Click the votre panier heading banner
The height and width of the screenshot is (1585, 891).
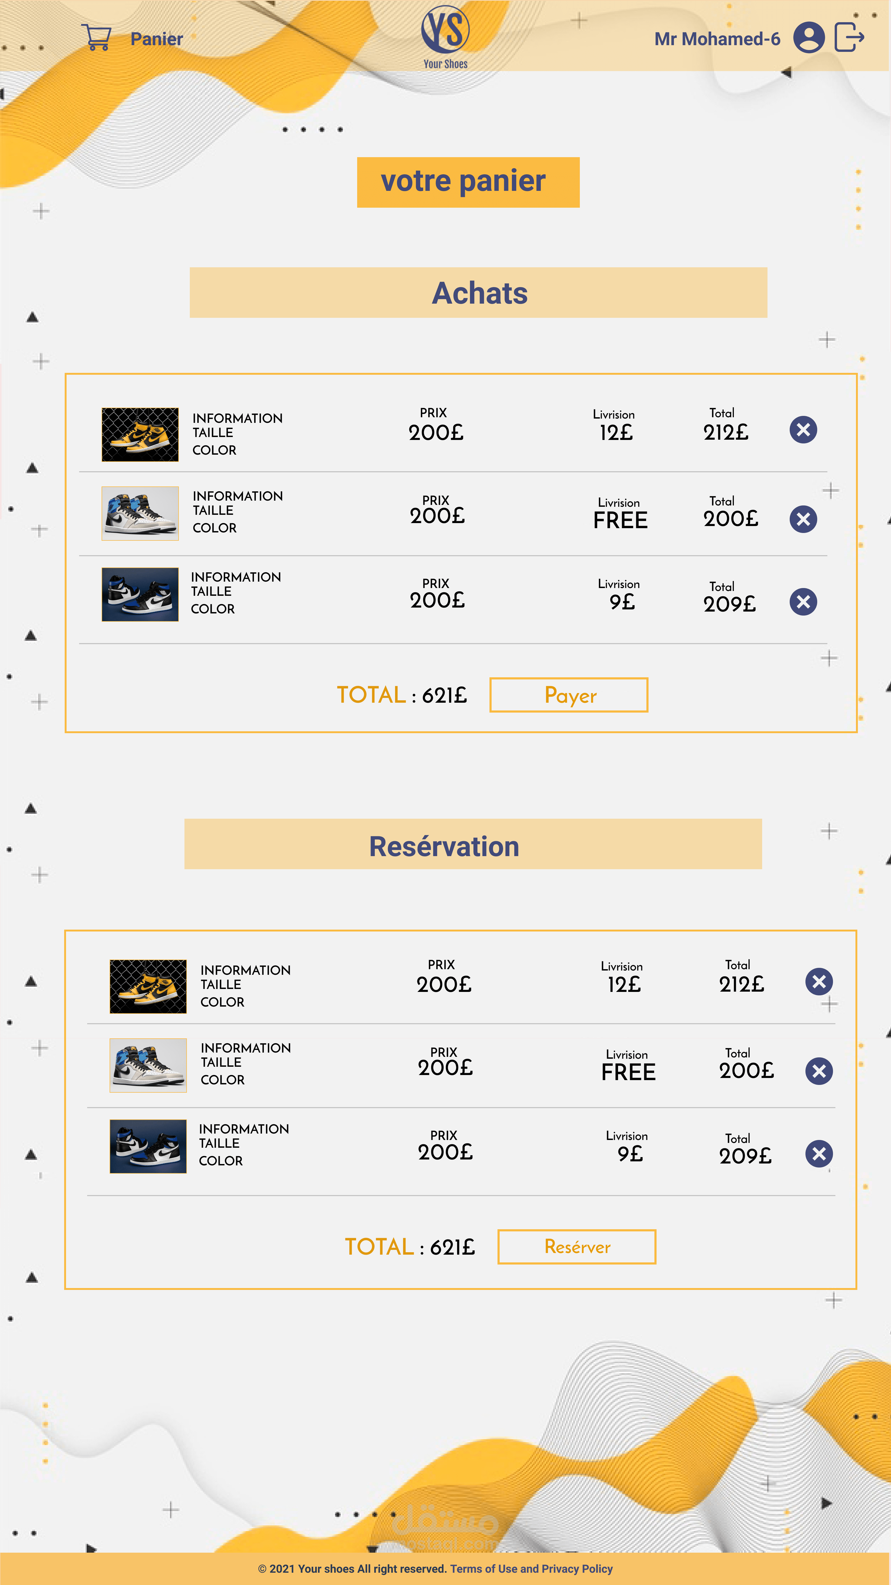coord(468,182)
